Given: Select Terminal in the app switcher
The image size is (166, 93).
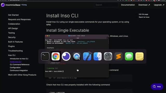Looking at the screenshot, I should click(x=45, y=56).
